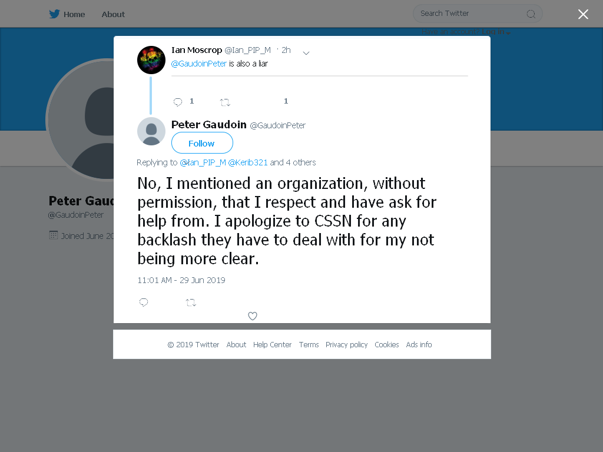The height and width of the screenshot is (452, 603).
Task: Open Ian Moscrop's rainbow skull avatar
Action: (151, 60)
